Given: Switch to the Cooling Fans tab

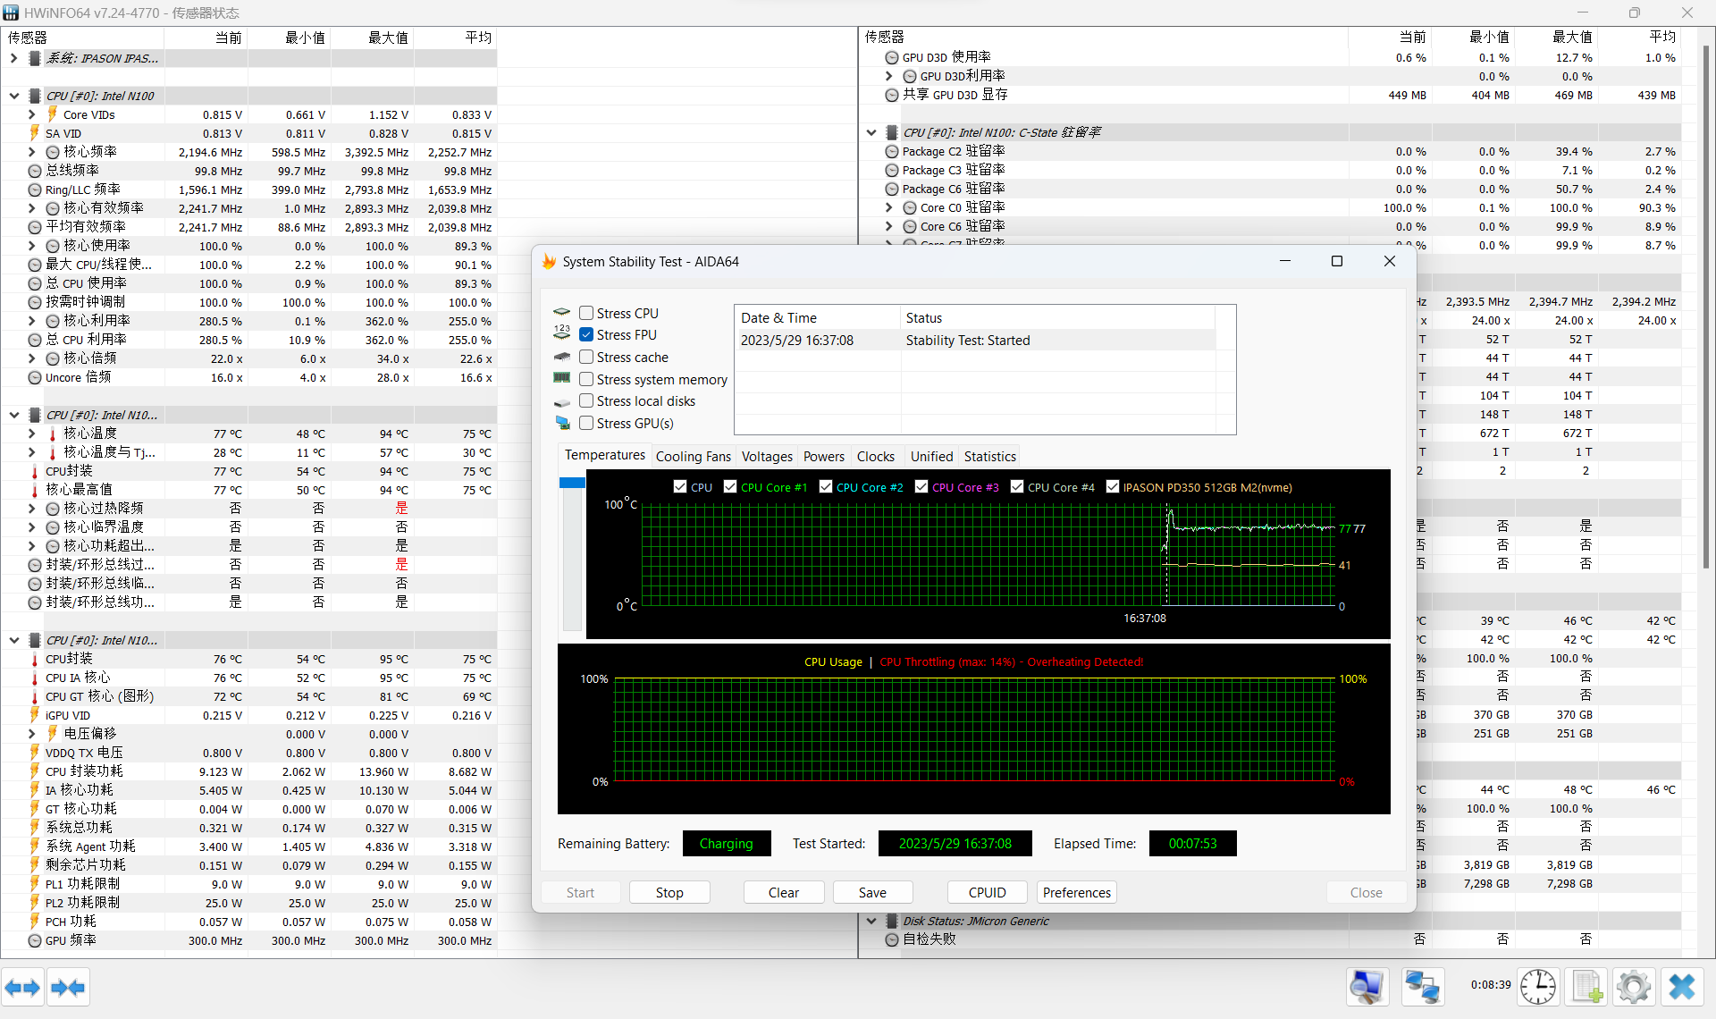Looking at the screenshot, I should click(x=693, y=456).
